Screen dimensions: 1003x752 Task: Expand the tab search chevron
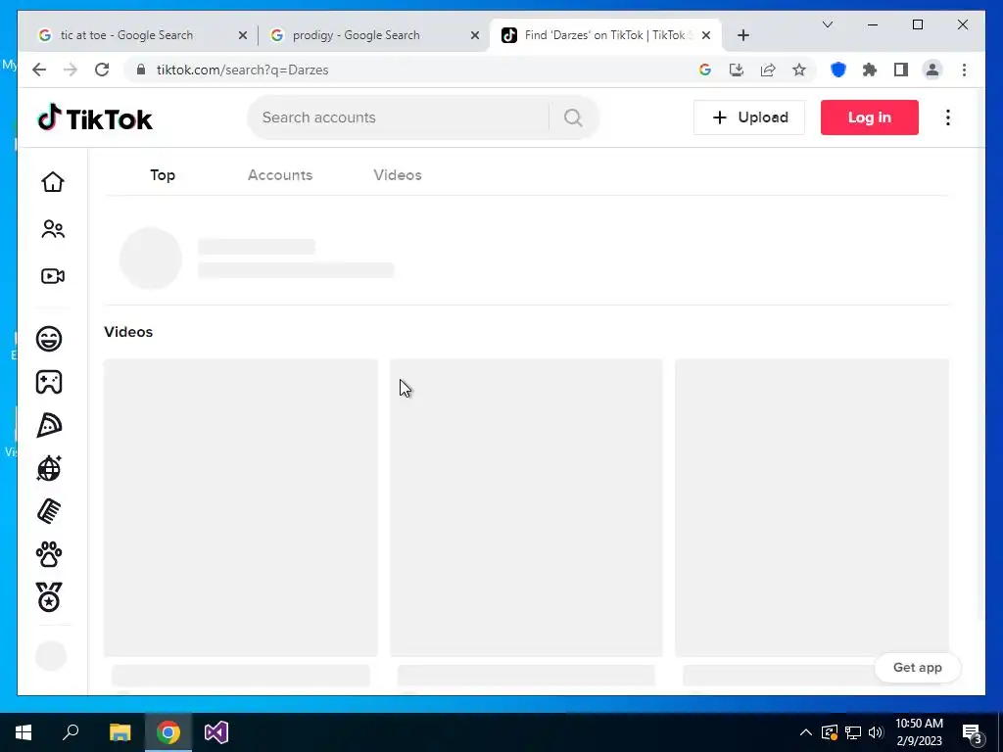pyautogui.click(x=827, y=24)
